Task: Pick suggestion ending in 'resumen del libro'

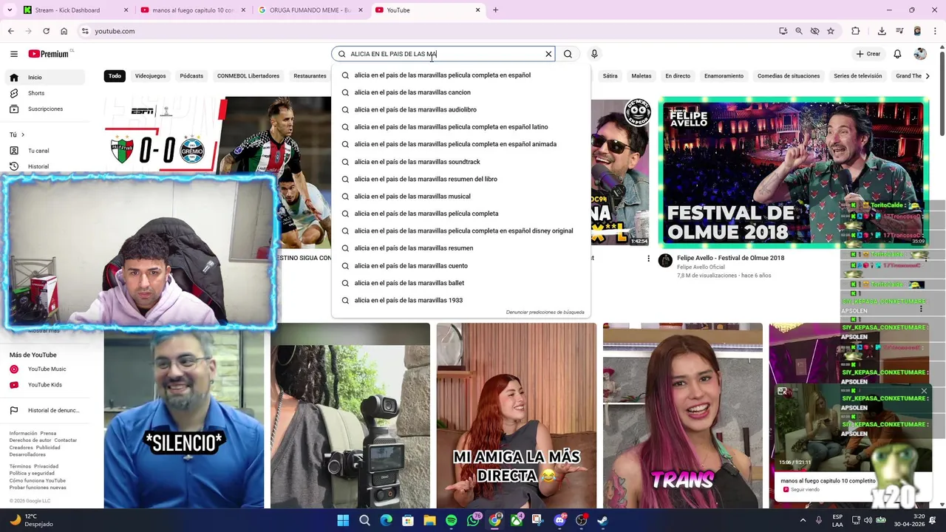Action: click(x=461, y=179)
